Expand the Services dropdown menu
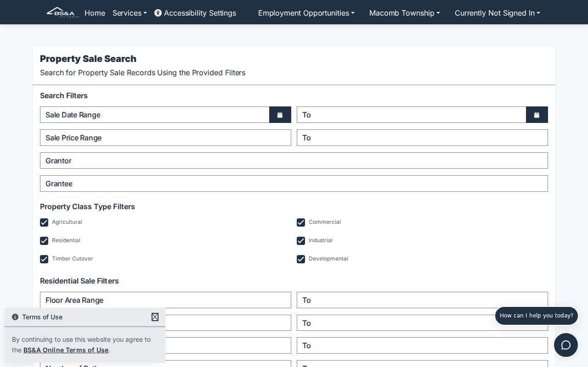588x367 pixels. pos(130,13)
